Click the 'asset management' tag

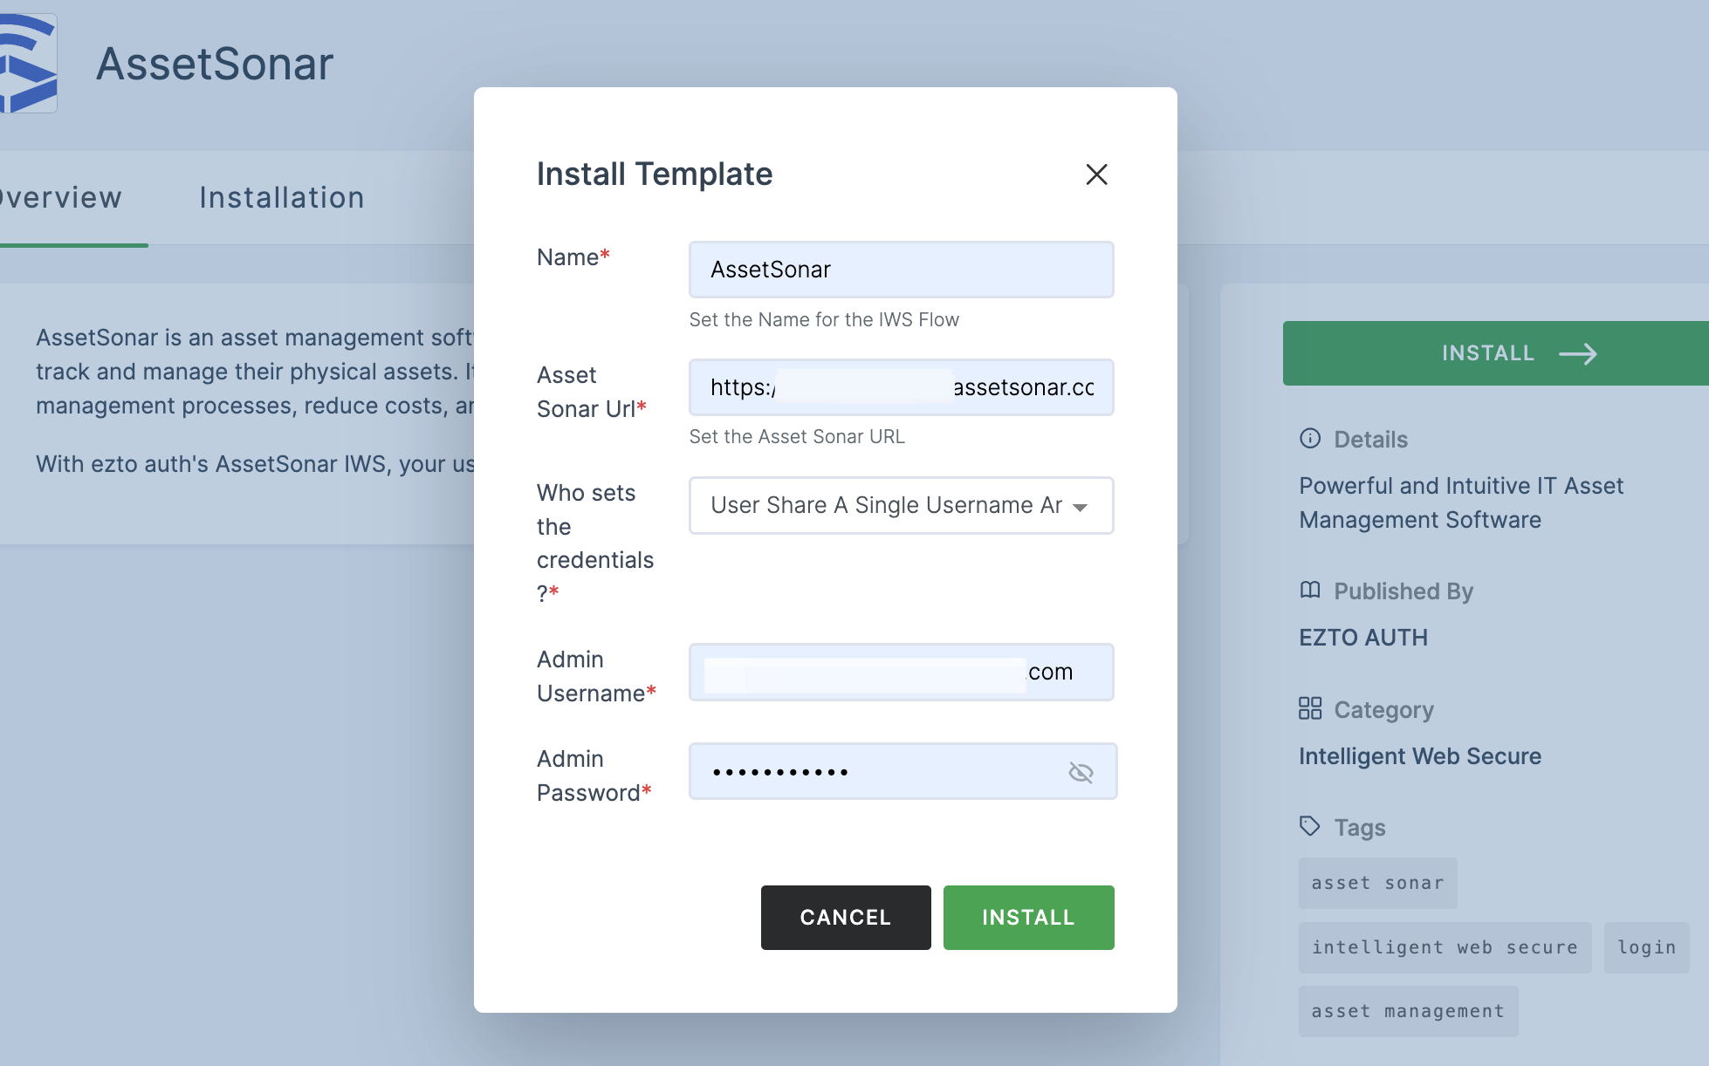[1408, 1011]
